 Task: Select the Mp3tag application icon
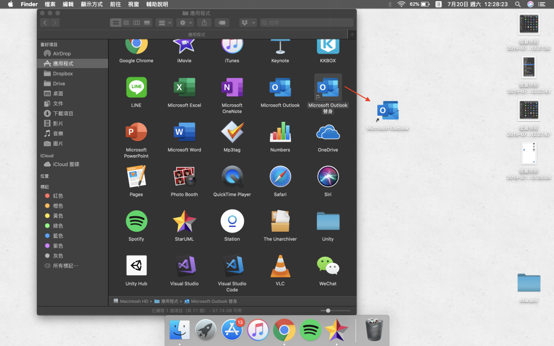click(232, 132)
